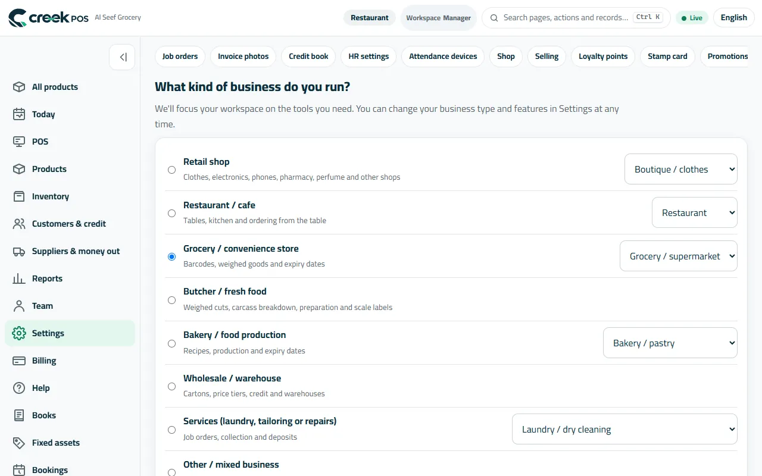This screenshot has height=476, width=762.
Task: Select the Products cube icon
Action: [x=19, y=169]
